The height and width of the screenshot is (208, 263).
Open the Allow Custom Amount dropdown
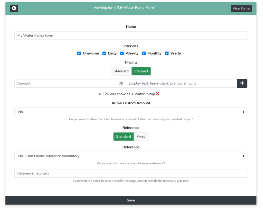(x=131, y=112)
